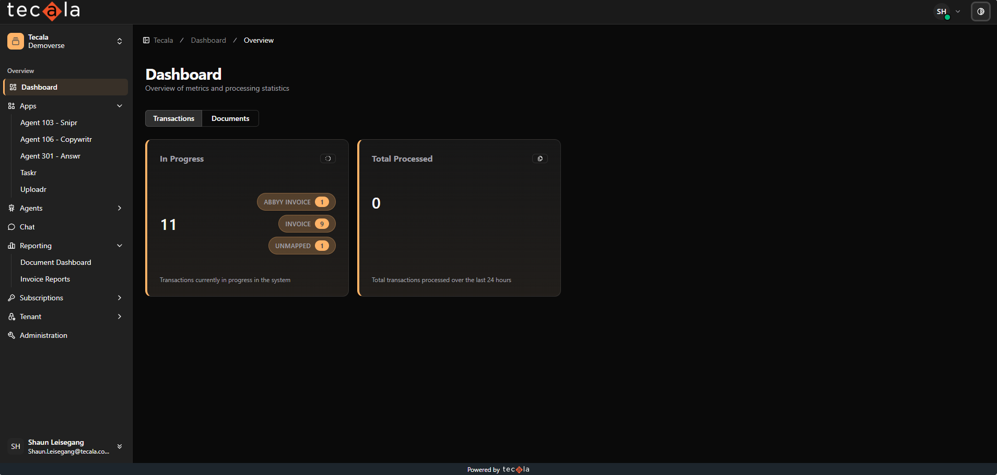Toggle the dark/light theme button
997x475 pixels.
coord(980,11)
